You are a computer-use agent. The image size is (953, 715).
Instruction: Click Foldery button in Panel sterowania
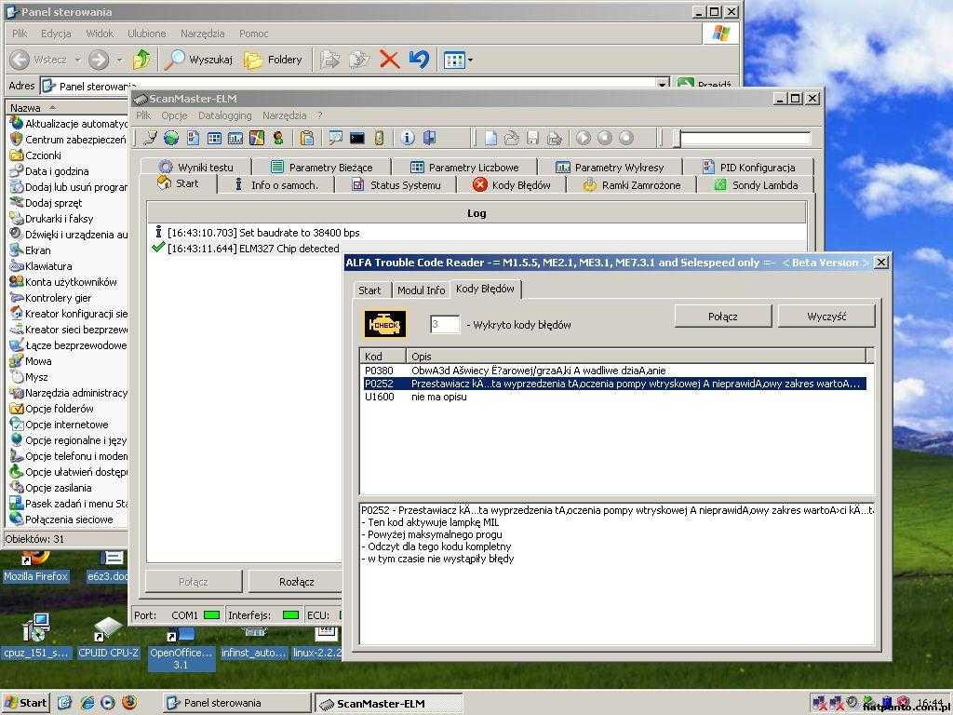pos(273,60)
